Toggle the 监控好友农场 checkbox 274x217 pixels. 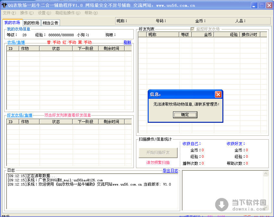pyautogui.click(x=193, y=29)
